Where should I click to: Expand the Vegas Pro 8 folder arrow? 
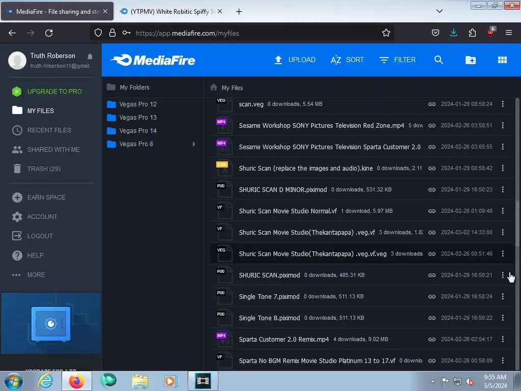click(x=194, y=144)
